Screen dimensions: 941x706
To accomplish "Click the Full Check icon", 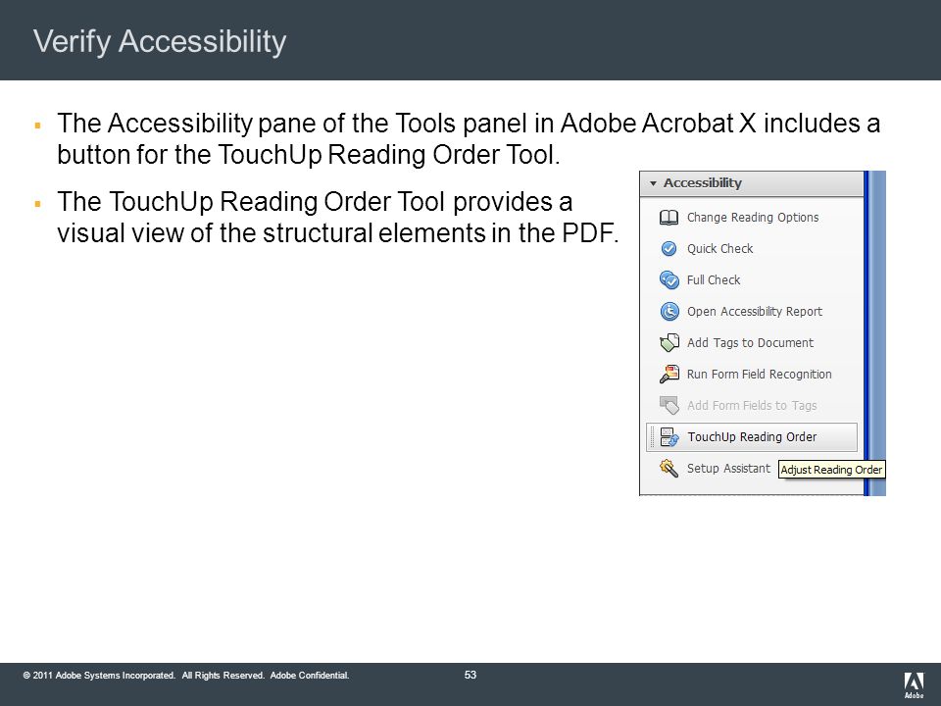I will click(x=669, y=279).
